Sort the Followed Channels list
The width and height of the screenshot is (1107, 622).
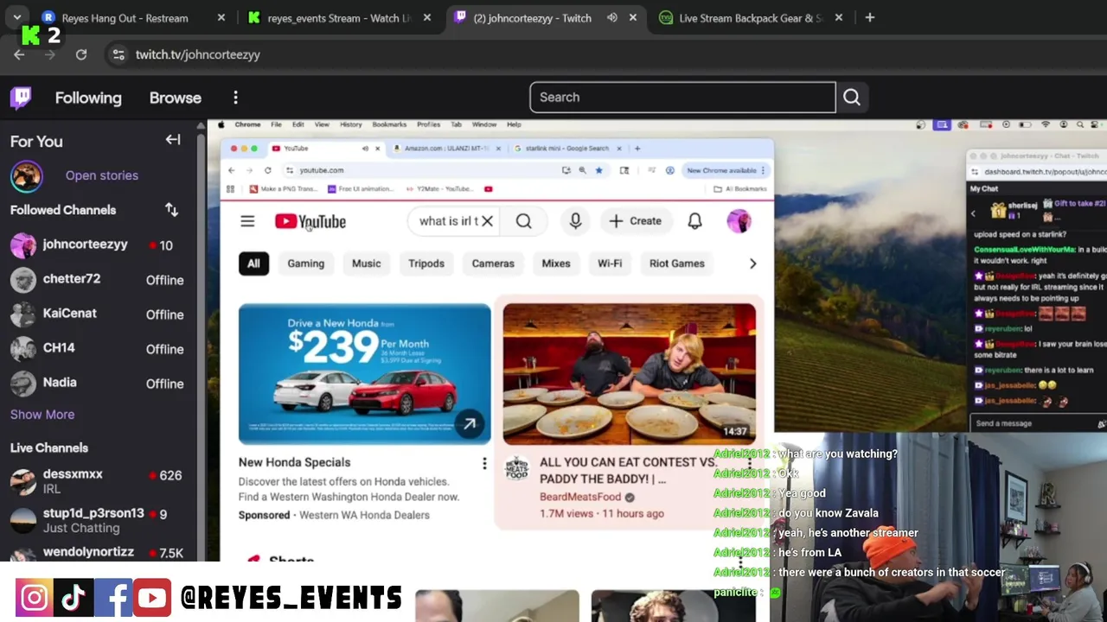(x=171, y=210)
